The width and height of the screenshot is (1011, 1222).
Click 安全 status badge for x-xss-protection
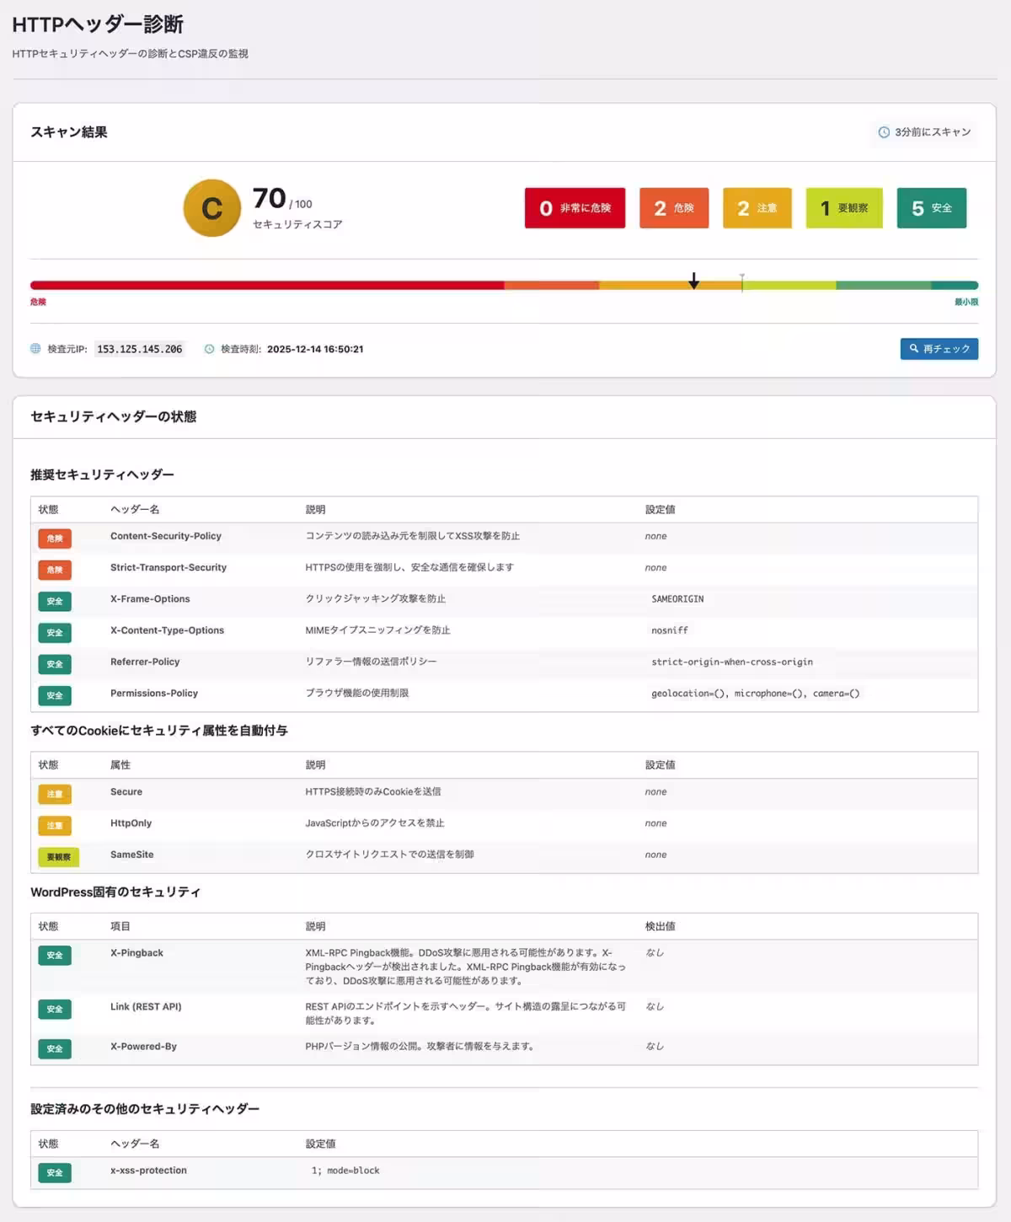[x=55, y=1172]
